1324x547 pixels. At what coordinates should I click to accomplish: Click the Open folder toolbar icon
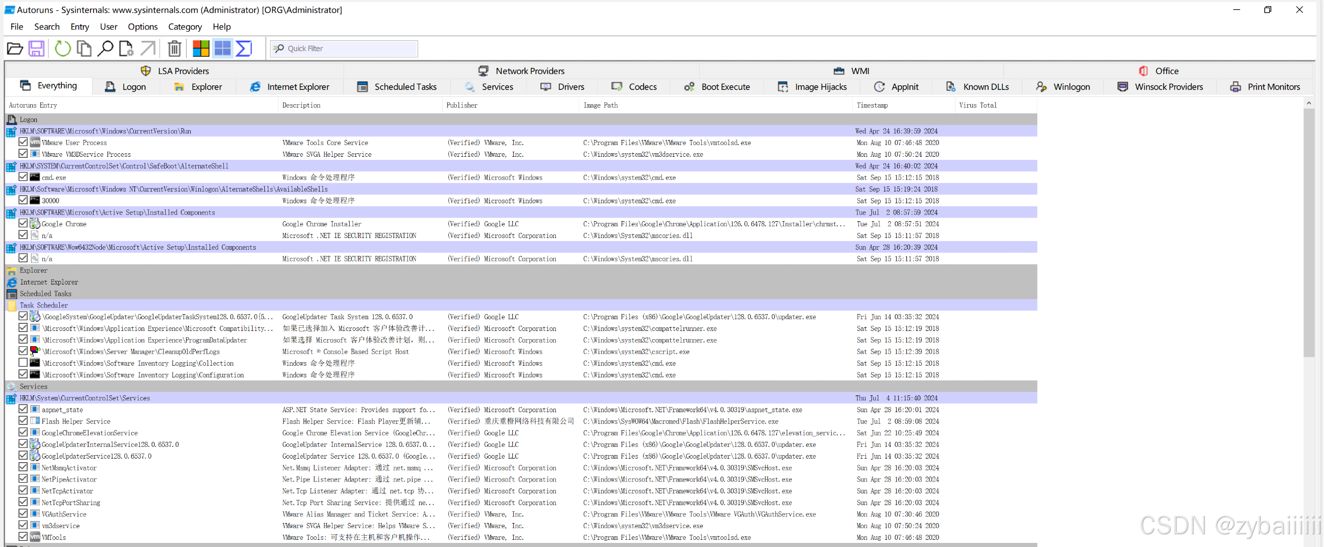(x=15, y=49)
